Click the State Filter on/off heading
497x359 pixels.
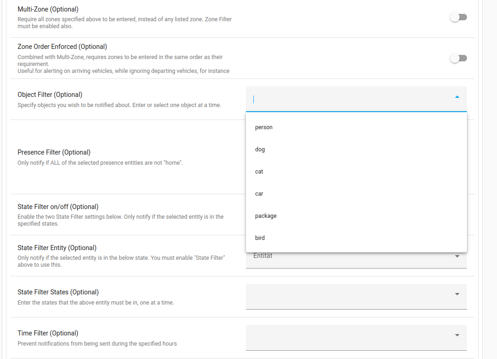(x=58, y=207)
